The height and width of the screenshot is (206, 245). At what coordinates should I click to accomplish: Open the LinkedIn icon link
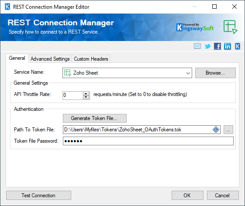[x=228, y=46]
